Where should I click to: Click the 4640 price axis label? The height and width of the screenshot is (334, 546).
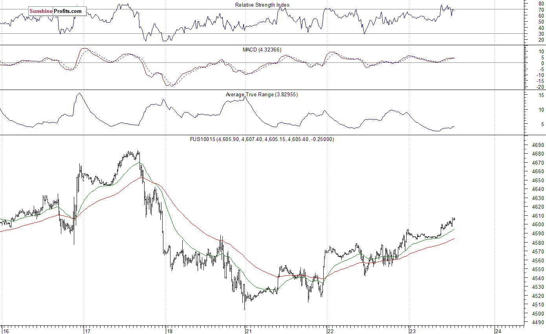tap(538, 189)
